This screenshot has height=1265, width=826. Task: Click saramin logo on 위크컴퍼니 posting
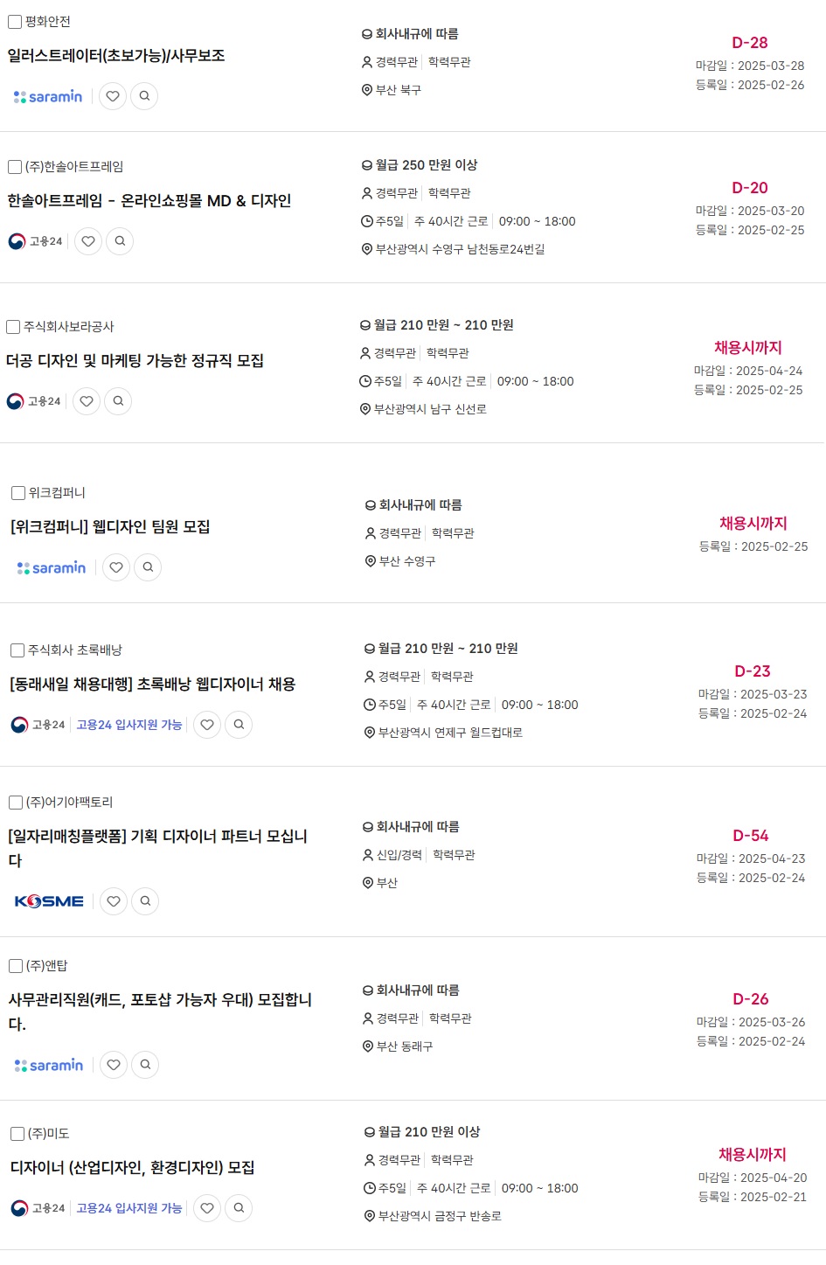click(x=52, y=568)
